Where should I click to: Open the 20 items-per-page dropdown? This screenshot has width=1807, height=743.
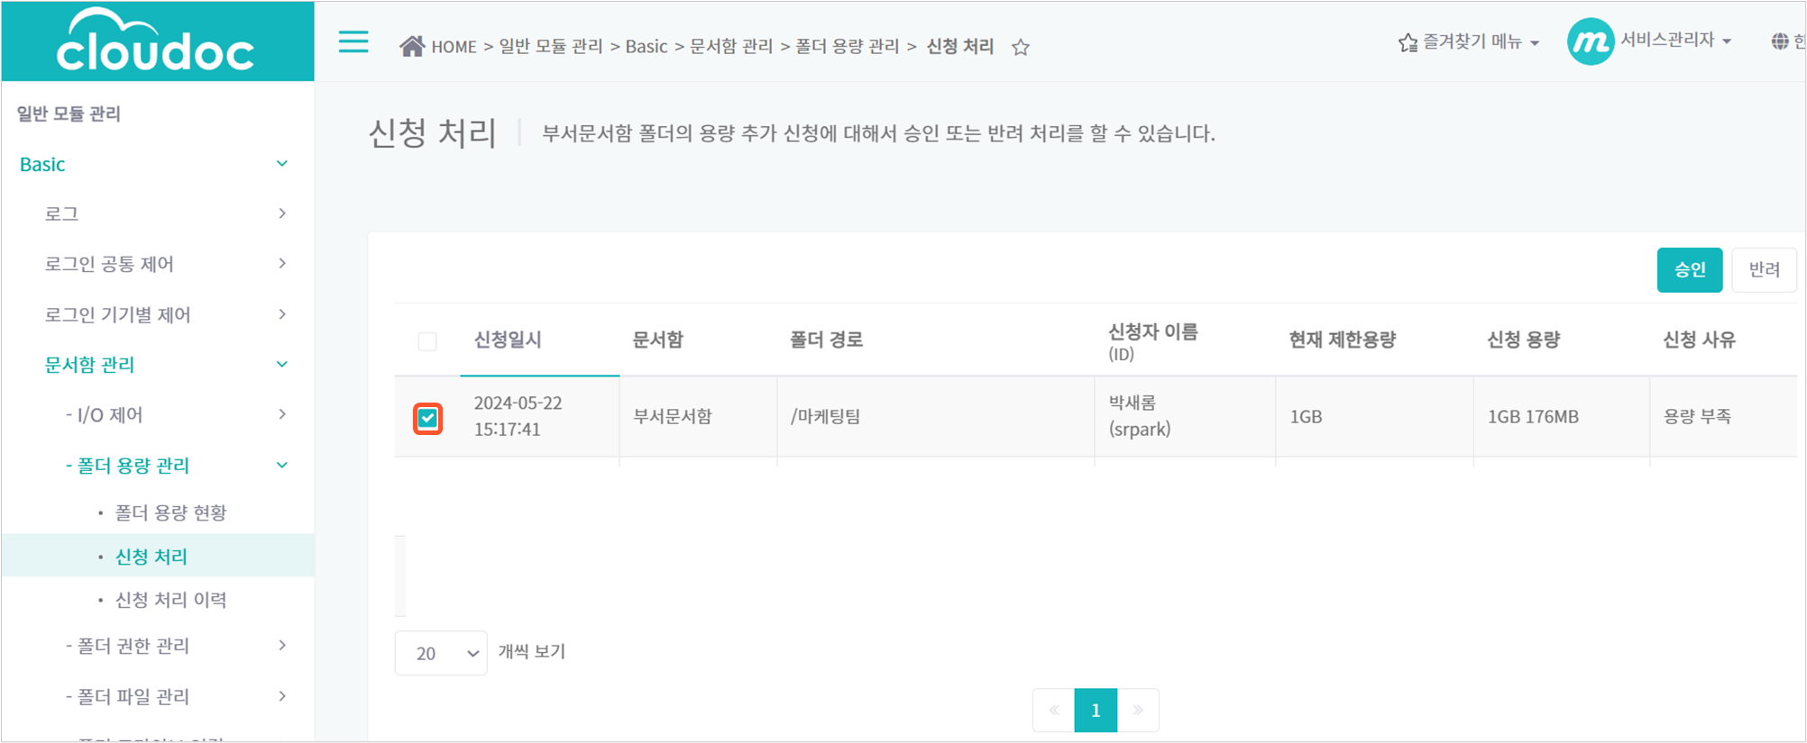[441, 653]
